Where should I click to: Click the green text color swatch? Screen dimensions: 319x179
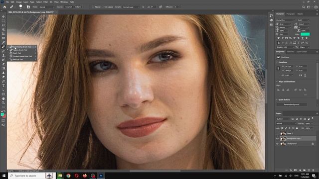[305, 34]
